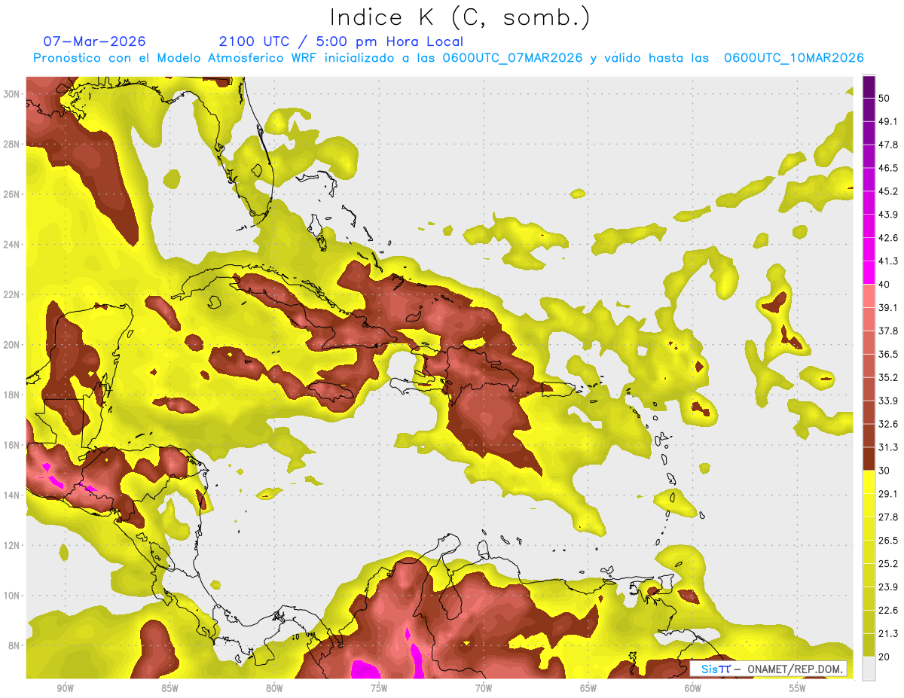
Task: Click the '45.2' colorbar value
Action: coord(888,191)
